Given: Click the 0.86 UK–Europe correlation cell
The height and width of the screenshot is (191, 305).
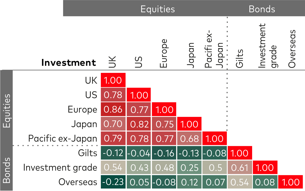Looking at the screenshot, I should (113, 109).
